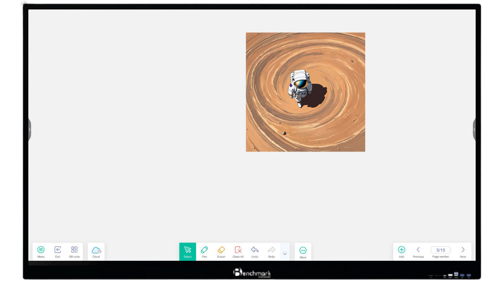Add a new whiteboard page
The height and width of the screenshot is (283, 504).
[402, 252]
